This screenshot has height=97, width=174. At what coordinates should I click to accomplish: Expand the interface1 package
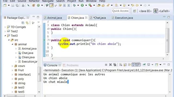13,75
